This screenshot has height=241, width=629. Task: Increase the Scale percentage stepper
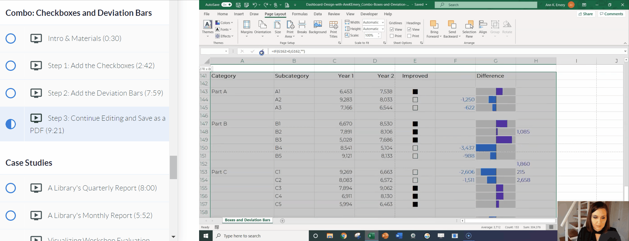[x=379, y=34]
